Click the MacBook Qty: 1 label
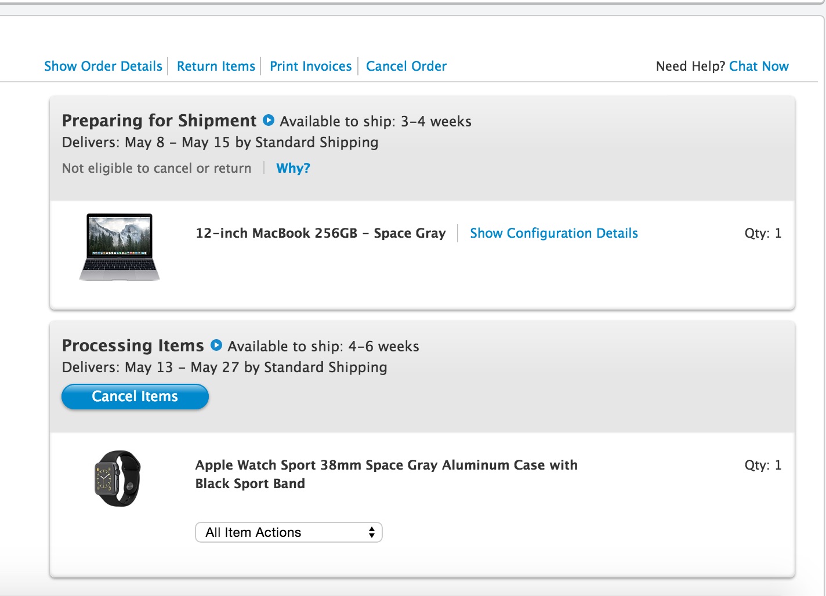Screen dimensions: 826x596 [x=763, y=233]
